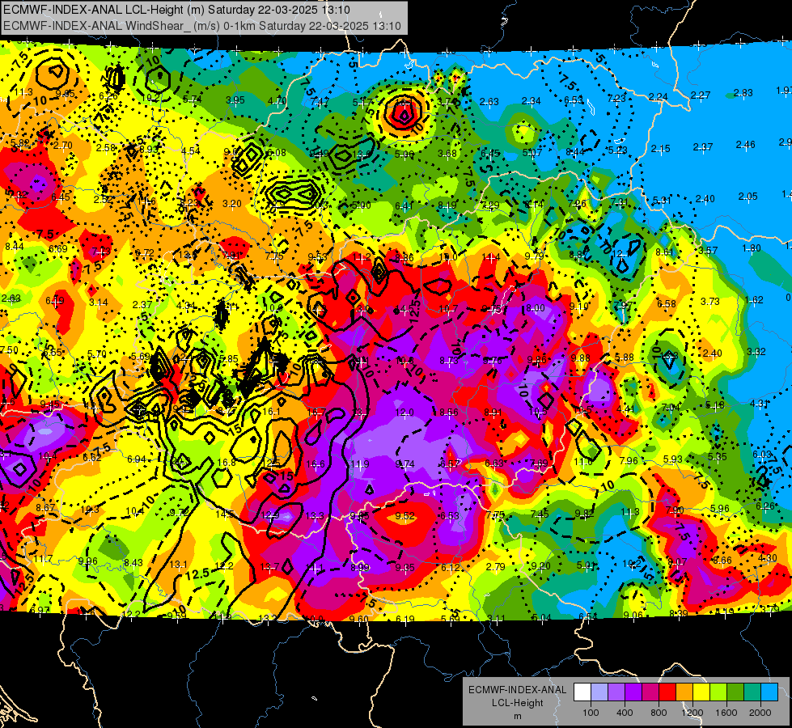
Task: Click the lime green legend swatch
Action: [718, 692]
